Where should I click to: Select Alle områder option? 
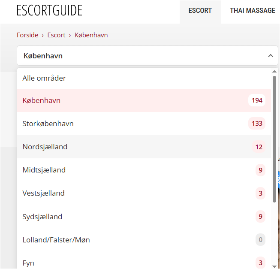click(x=144, y=78)
